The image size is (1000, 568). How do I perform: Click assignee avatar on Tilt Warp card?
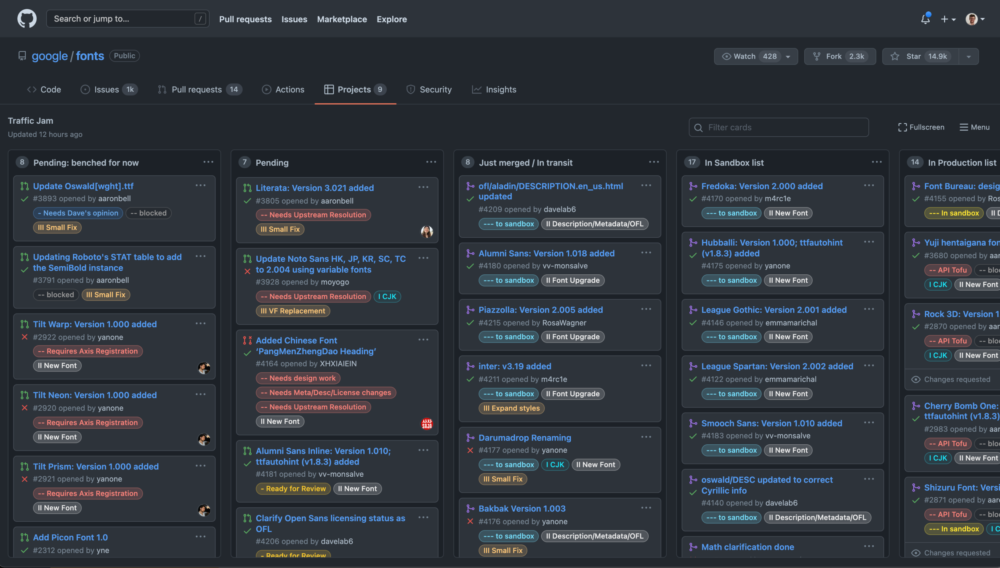click(x=204, y=368)
